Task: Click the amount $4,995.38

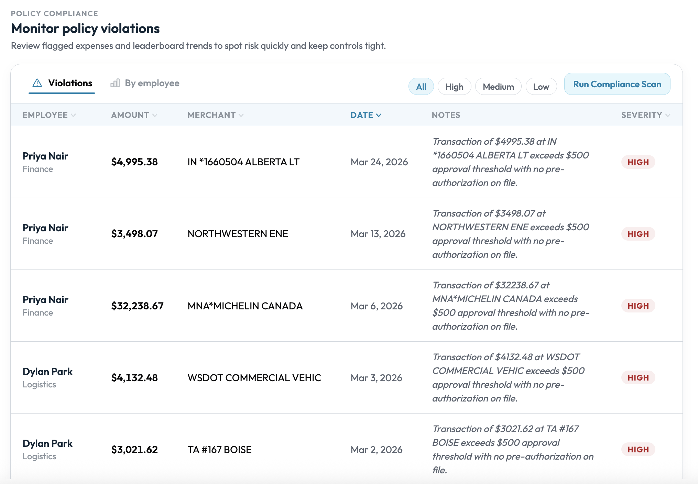Action: point(134,162)
